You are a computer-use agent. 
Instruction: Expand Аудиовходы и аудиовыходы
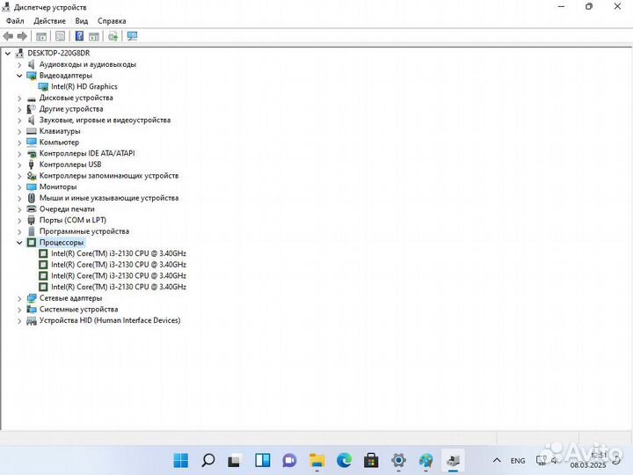pyautogui.click(x=19, y=64)
